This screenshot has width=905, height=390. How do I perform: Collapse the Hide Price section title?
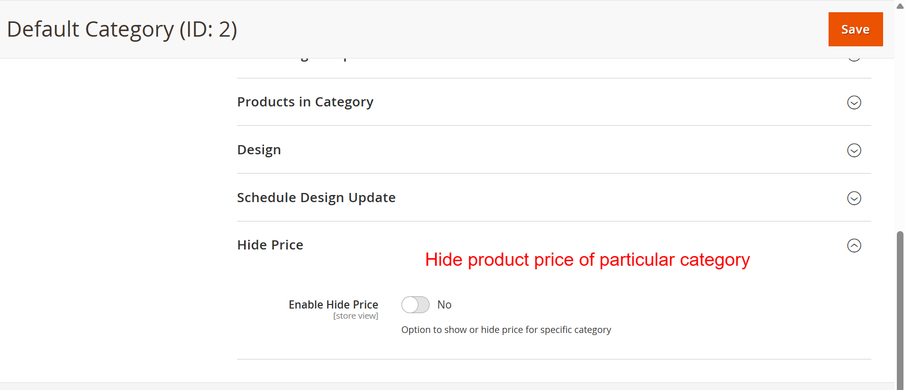(x=270, y=245)
